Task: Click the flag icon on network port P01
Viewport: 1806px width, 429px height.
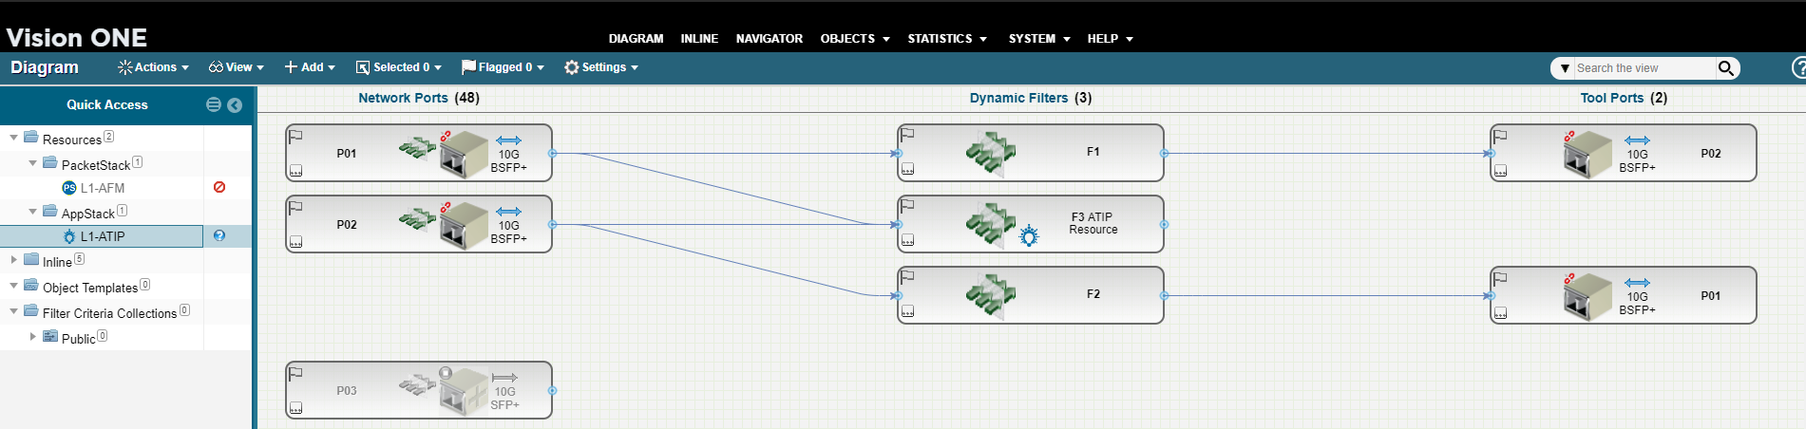Action: 295,136
